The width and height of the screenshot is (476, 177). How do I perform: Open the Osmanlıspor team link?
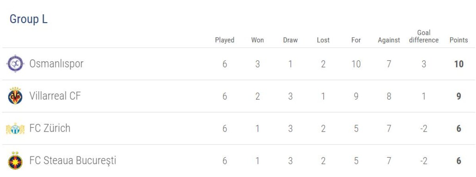56,64
